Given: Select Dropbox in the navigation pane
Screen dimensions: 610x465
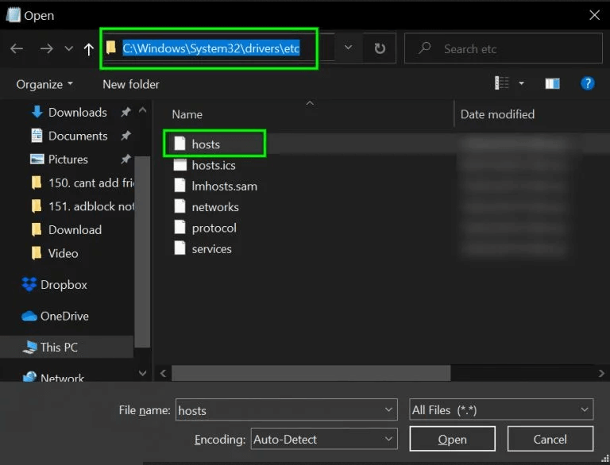Looking at the screenshot, I should tap(55, 285).
